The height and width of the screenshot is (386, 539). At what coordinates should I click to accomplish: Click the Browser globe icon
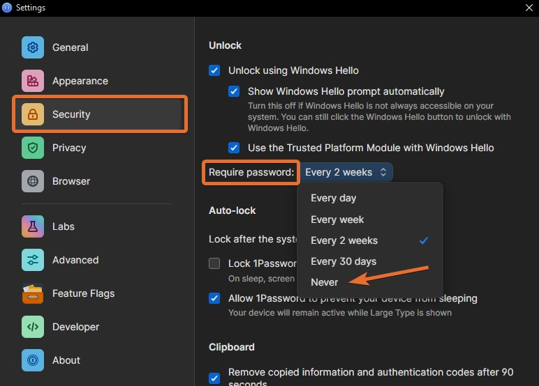pos(33,181)
